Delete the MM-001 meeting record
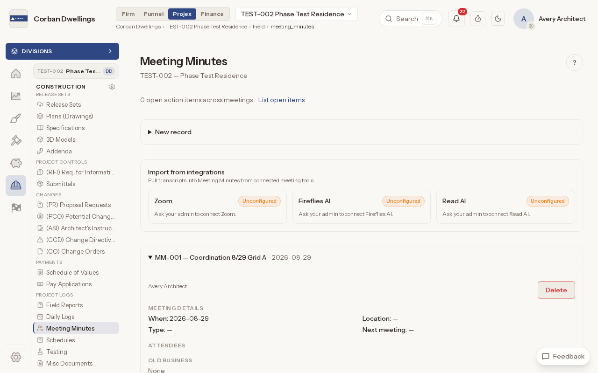Image resolution: width=598 pixels, height=373 pixels. point(556,290)
